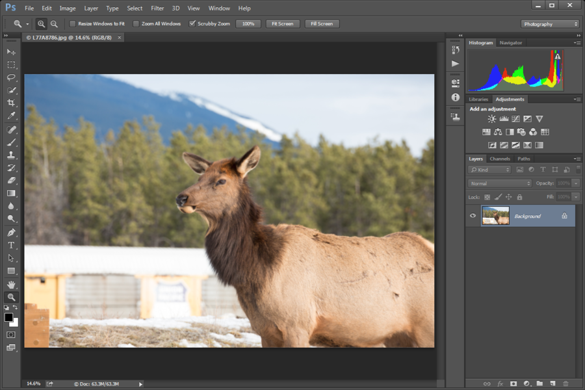Select the Brush tool

point(11,142)
